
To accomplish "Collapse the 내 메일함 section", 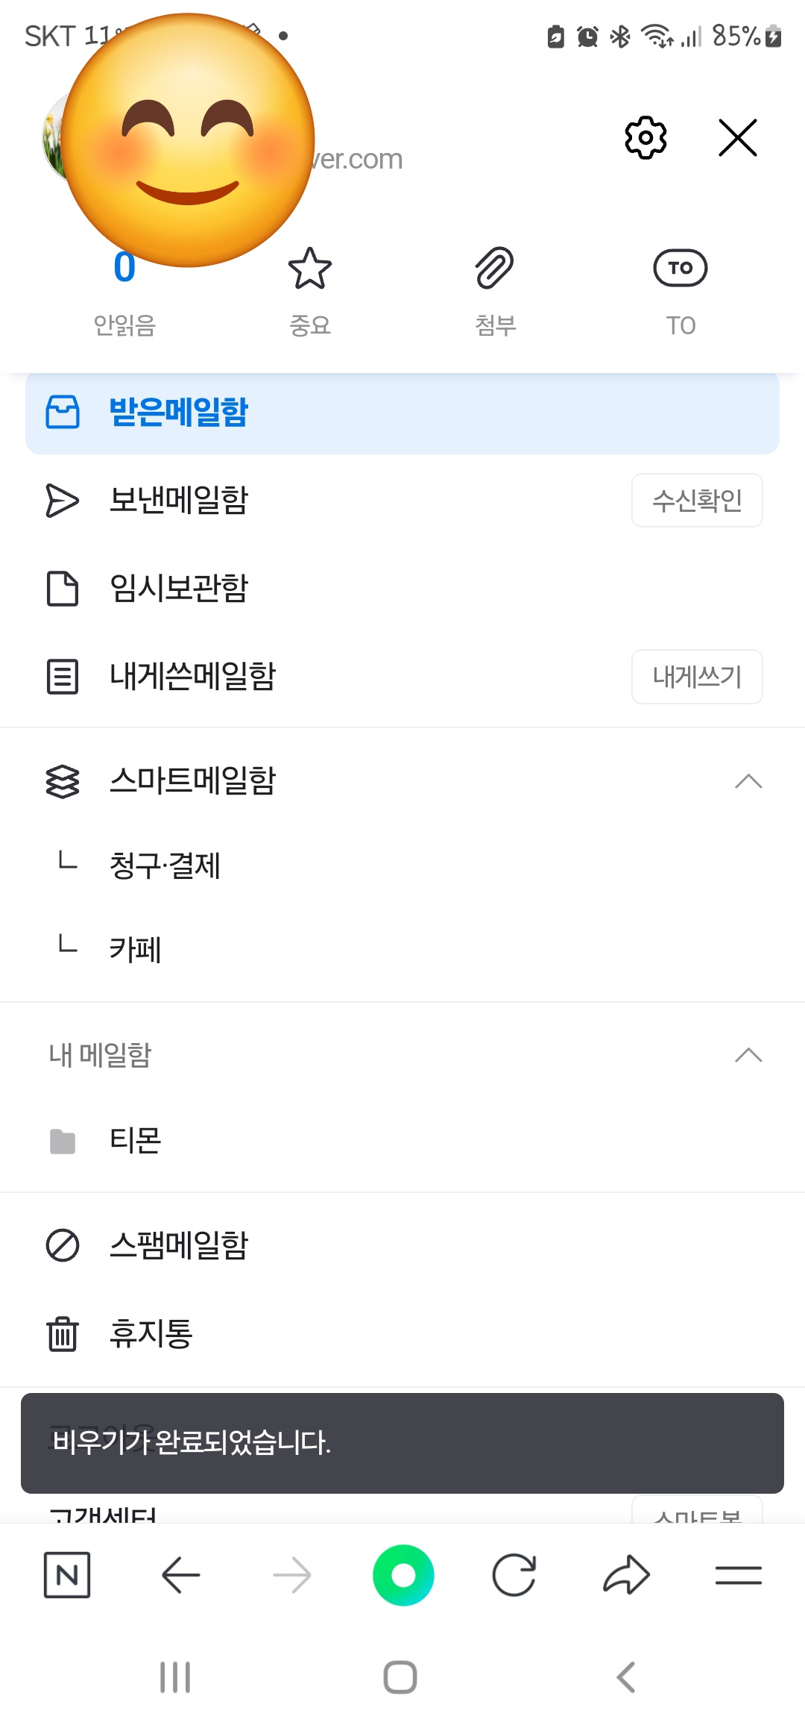I will click(748, 1055).
